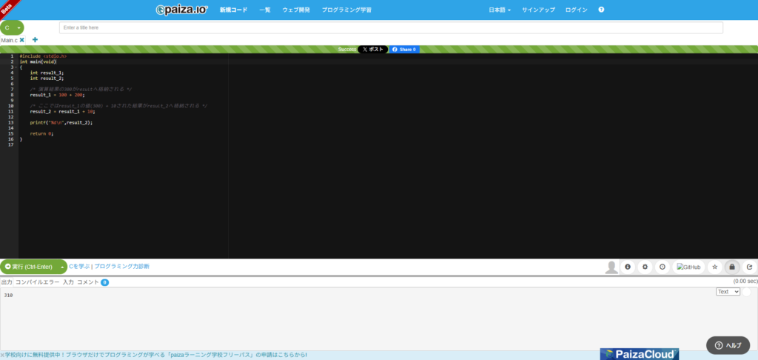Image resolution: width=758 pixels, height=360 pixels.
Task: Run code with 実行 button
Action: (x=28, y=267)
